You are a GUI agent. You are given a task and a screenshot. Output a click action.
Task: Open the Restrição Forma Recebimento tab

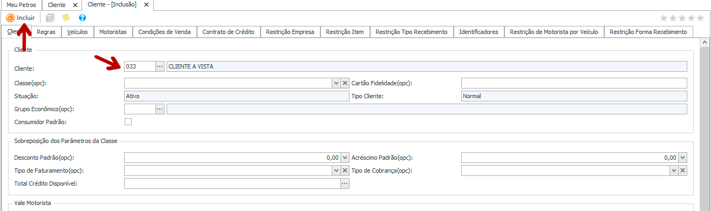coord(648,32)
